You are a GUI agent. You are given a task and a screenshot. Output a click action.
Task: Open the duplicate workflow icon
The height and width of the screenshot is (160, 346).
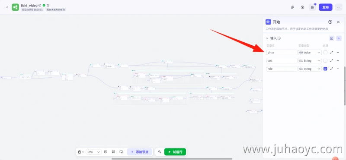[292, 7]
